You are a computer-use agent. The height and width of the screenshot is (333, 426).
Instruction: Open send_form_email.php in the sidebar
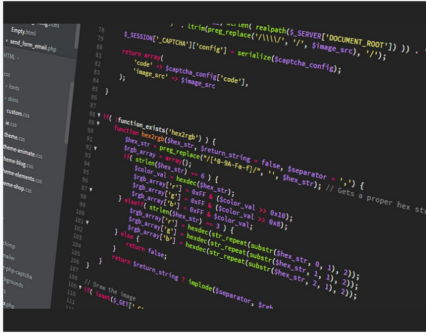point(32,46)
